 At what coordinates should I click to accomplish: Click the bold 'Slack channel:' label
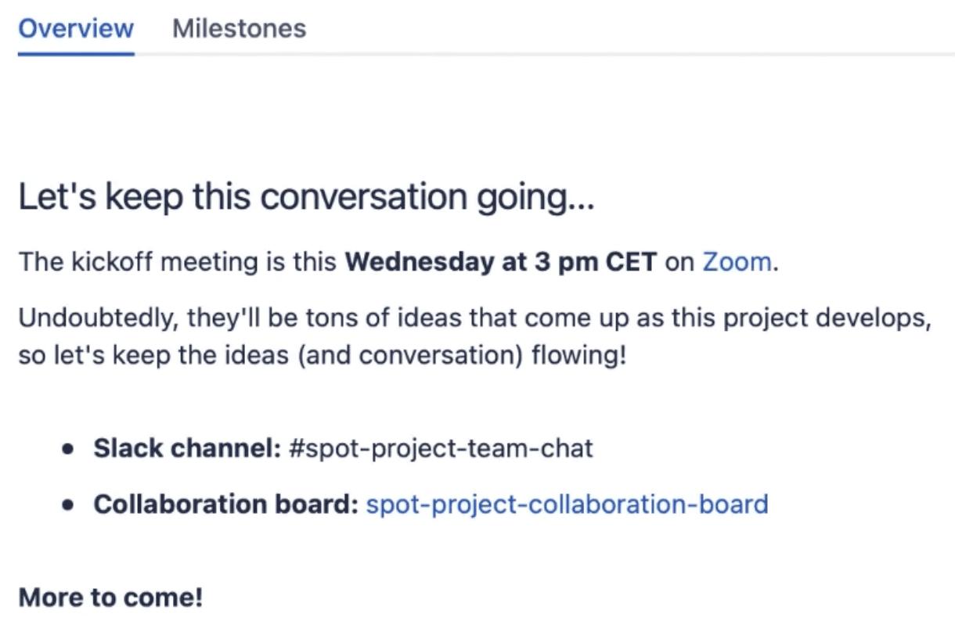pyautogui.click(x=186, y=448)
